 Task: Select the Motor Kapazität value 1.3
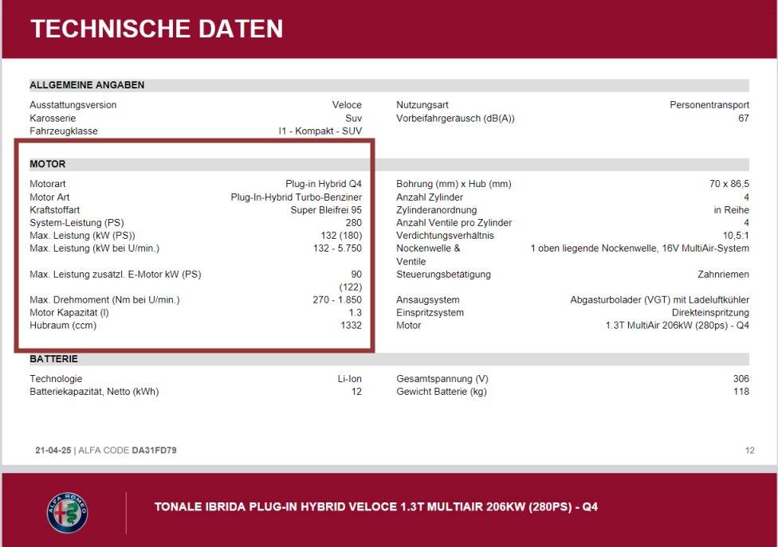click(x=356, y=313)
